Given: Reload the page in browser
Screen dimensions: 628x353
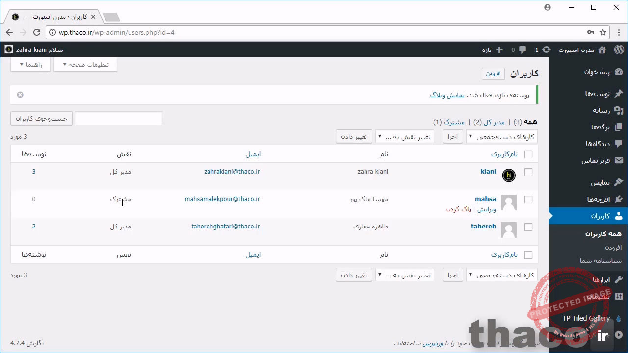Looking at the screenshot, I should click(36, 32).
